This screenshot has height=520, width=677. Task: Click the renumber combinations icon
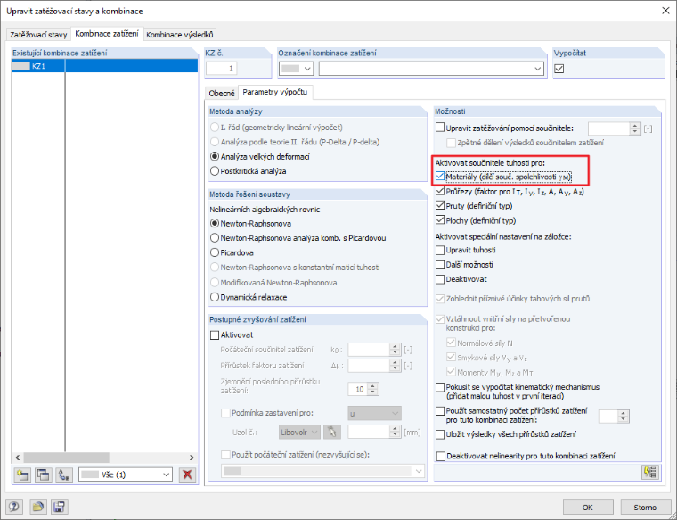pyautogui.click(x=64, y=475)
